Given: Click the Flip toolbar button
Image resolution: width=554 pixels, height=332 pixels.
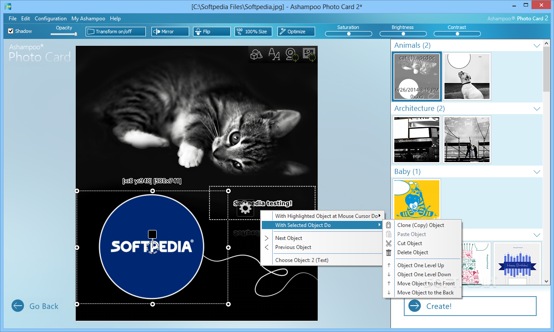Looking at the screenshot, I should [212, 32].
